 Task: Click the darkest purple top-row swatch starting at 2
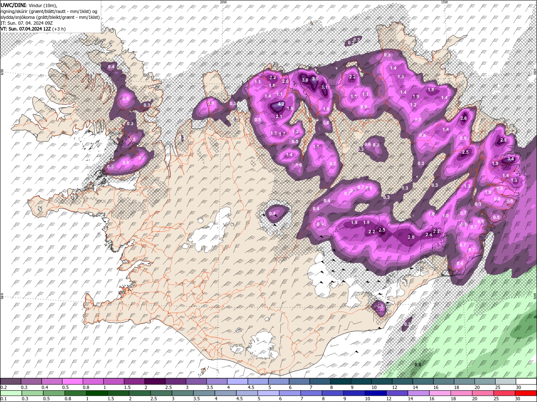pos(154,381)
